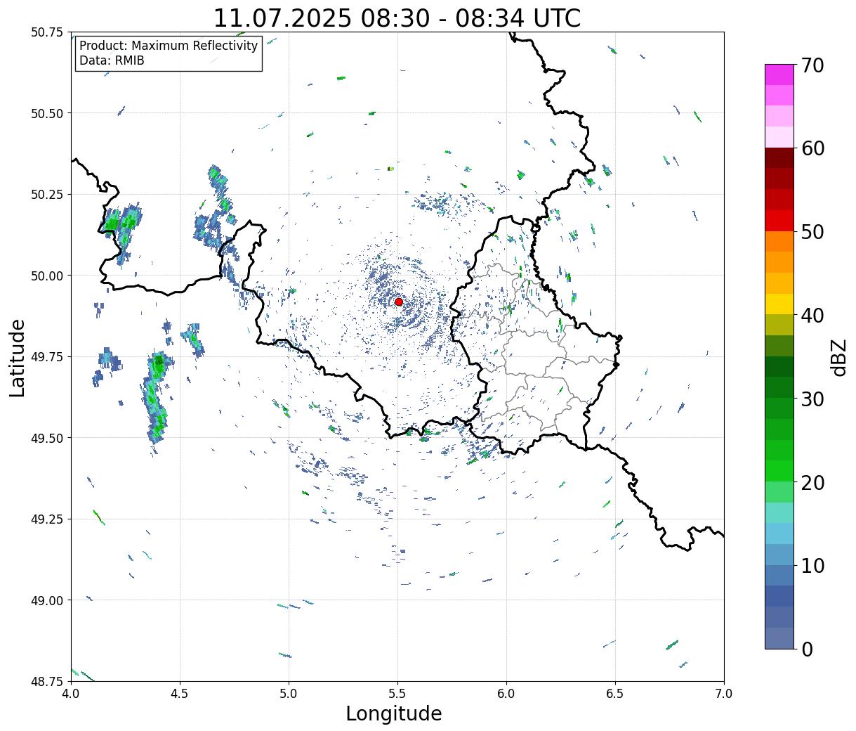Click the latitude tick label 50.75
This screenshot has width=856, height=731.
pyautogui.click(x=47, y=32)
